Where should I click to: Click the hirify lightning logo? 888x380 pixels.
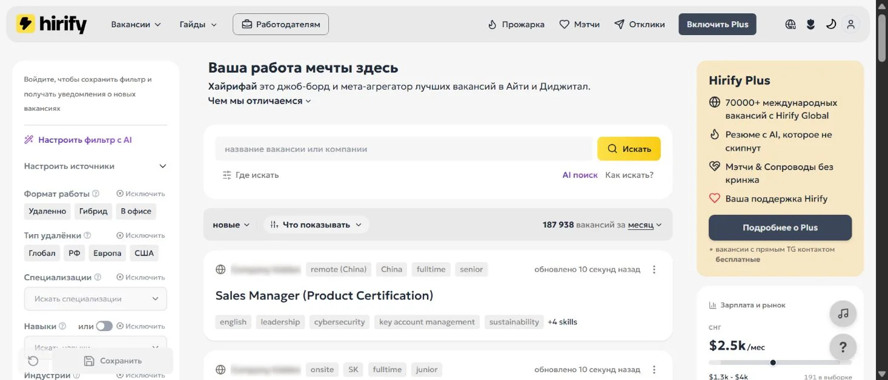tap(51, 24)
